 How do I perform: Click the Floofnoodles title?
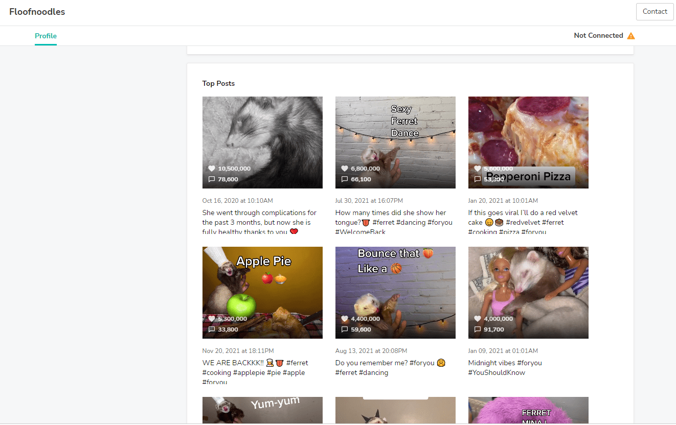pos(37,12)
